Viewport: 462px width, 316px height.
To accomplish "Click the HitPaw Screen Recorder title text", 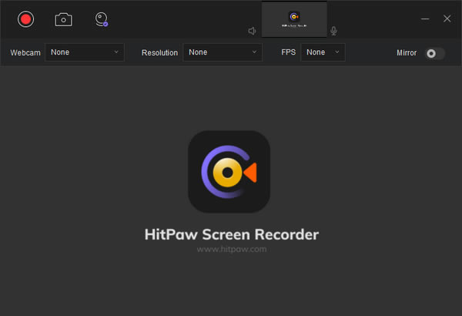I will 232,234.
